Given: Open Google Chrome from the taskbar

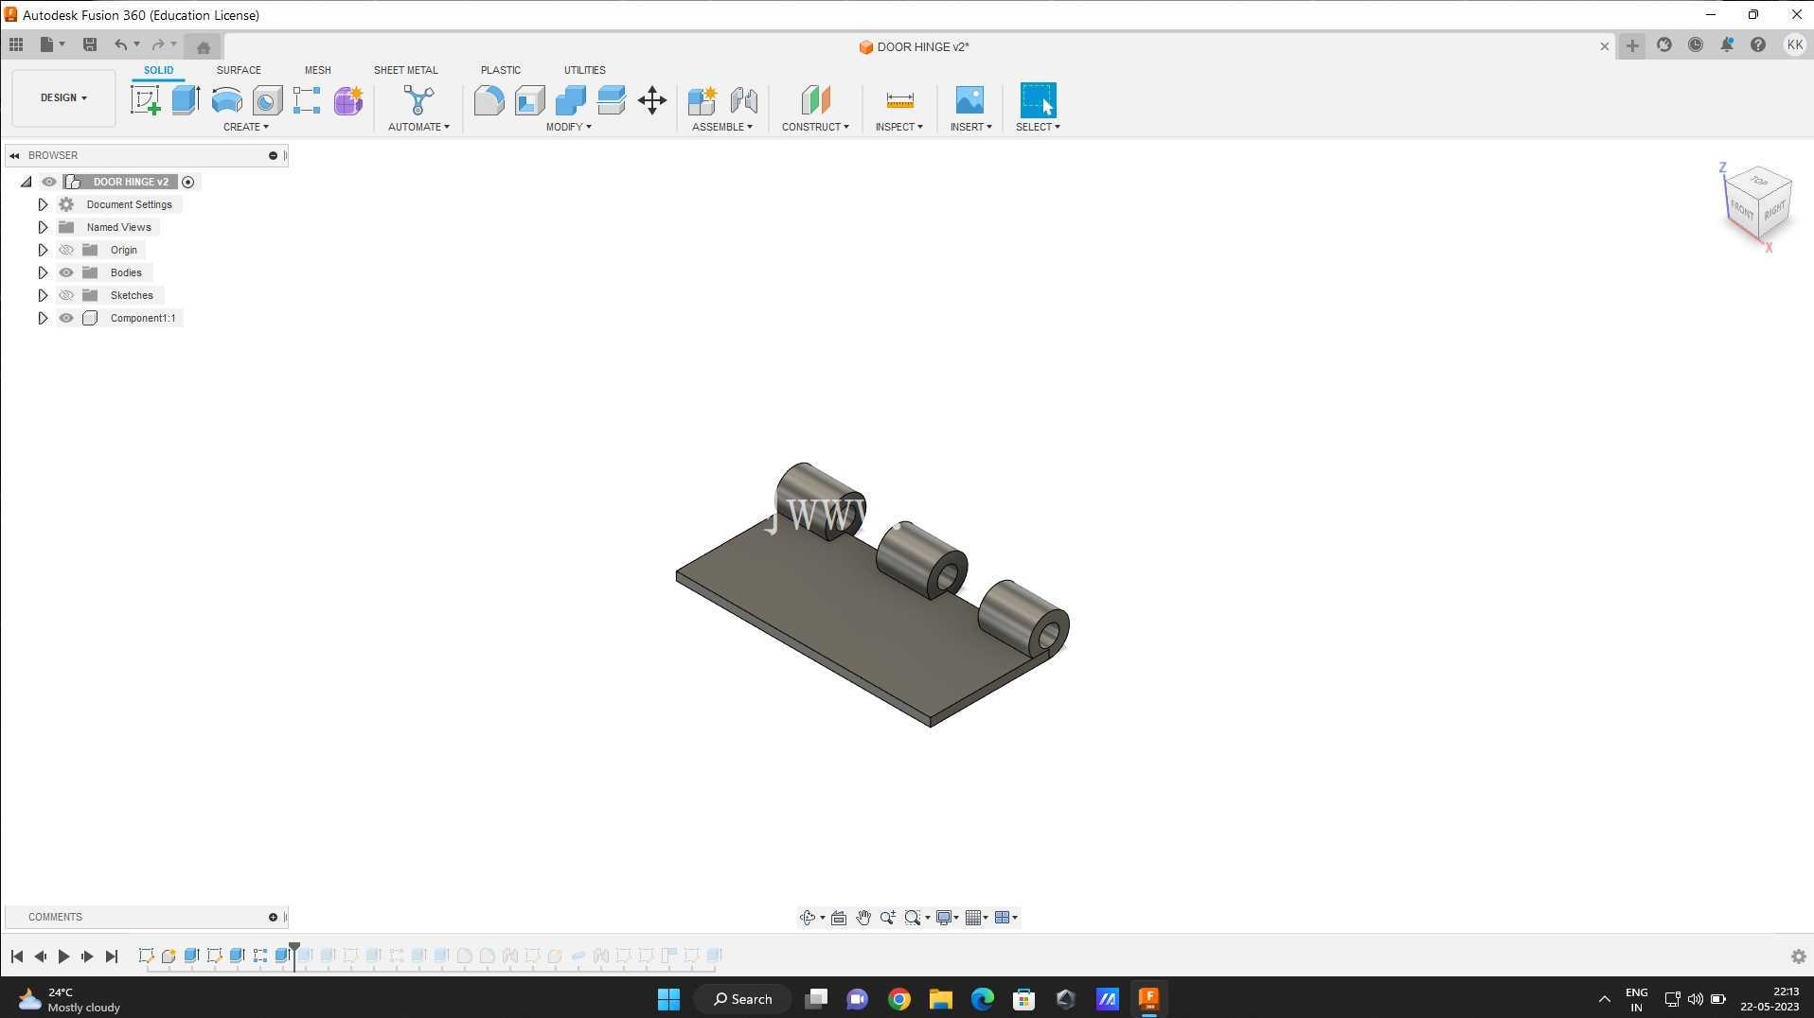Looking at the screenshot, I should [x=898, y=999].
